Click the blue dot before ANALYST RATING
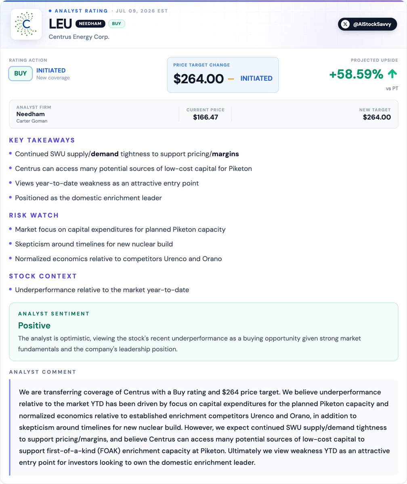 [50, 11]
